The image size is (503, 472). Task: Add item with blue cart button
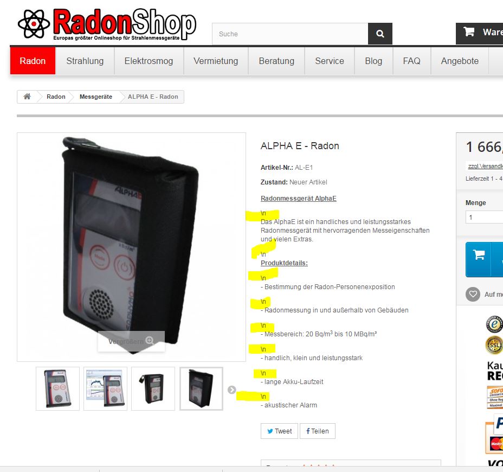(478, 259)
